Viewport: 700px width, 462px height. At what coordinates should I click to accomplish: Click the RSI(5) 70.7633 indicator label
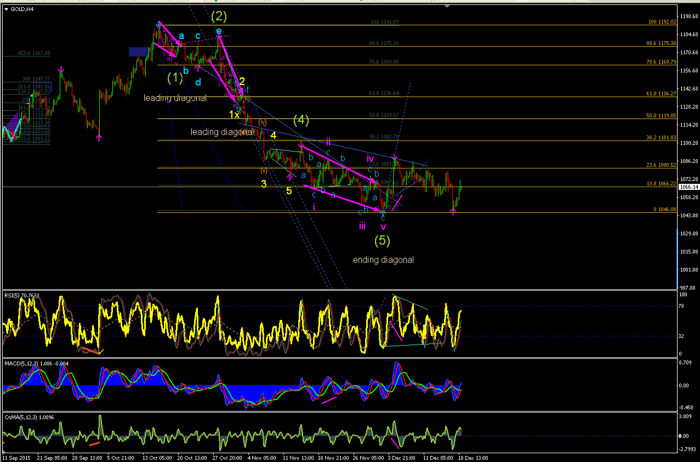22,295
